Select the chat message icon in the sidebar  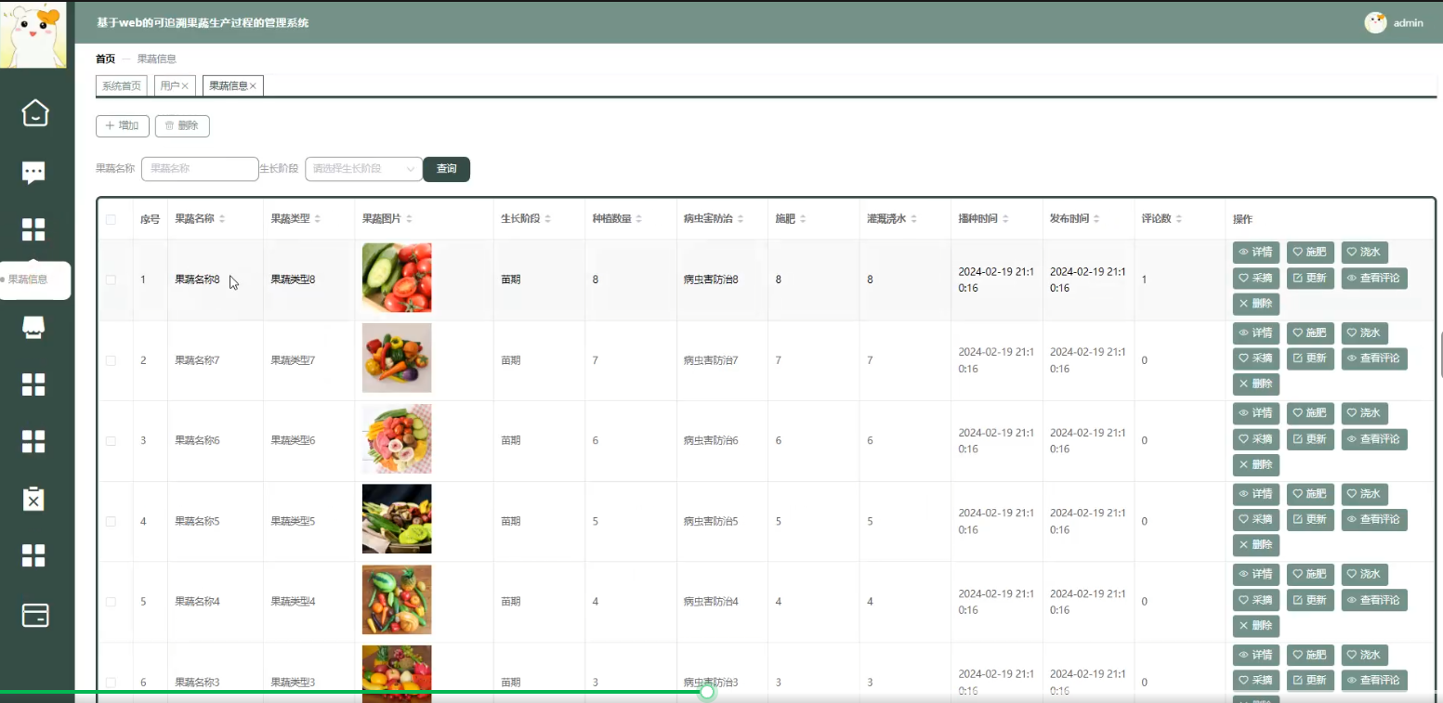click(34, 171)
